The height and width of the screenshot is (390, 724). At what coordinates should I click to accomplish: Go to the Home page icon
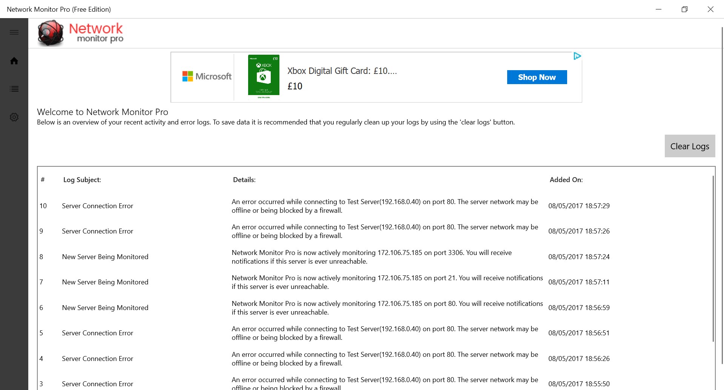[14, 61]
